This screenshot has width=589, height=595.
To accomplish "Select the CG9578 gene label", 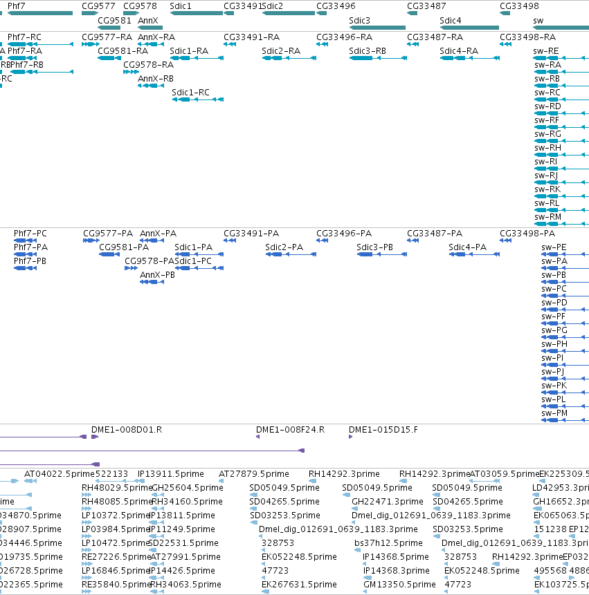I will tap(140, 6).
